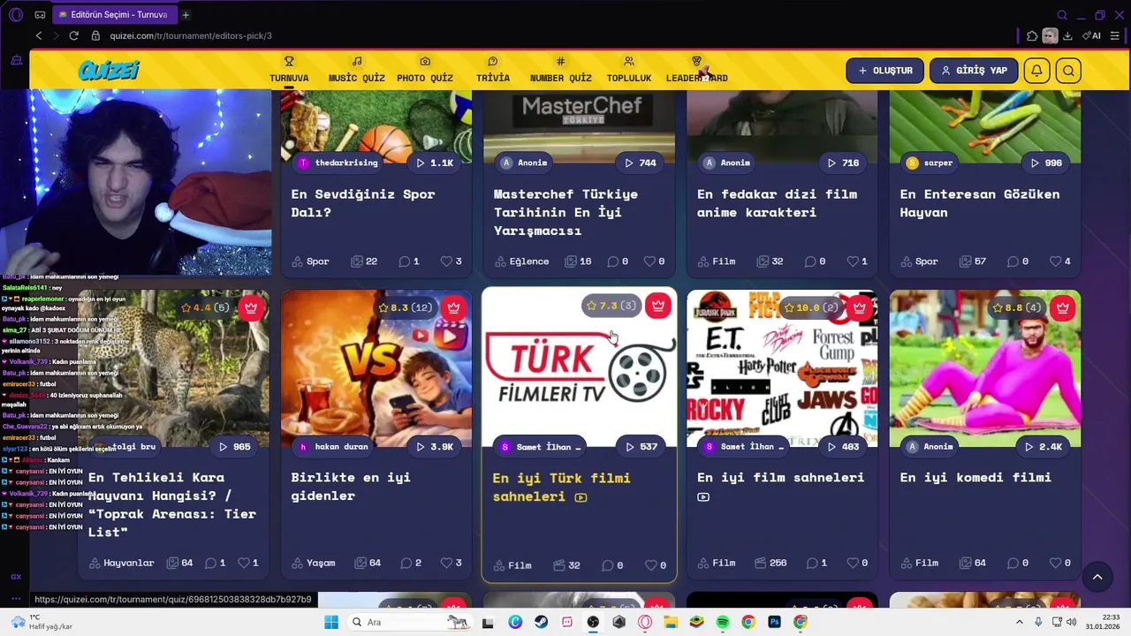This screenshot has height=636, width=1131.
Task: Open 'En fedakar dizi film anime karakteri'
Action: (x=777, y=203)
